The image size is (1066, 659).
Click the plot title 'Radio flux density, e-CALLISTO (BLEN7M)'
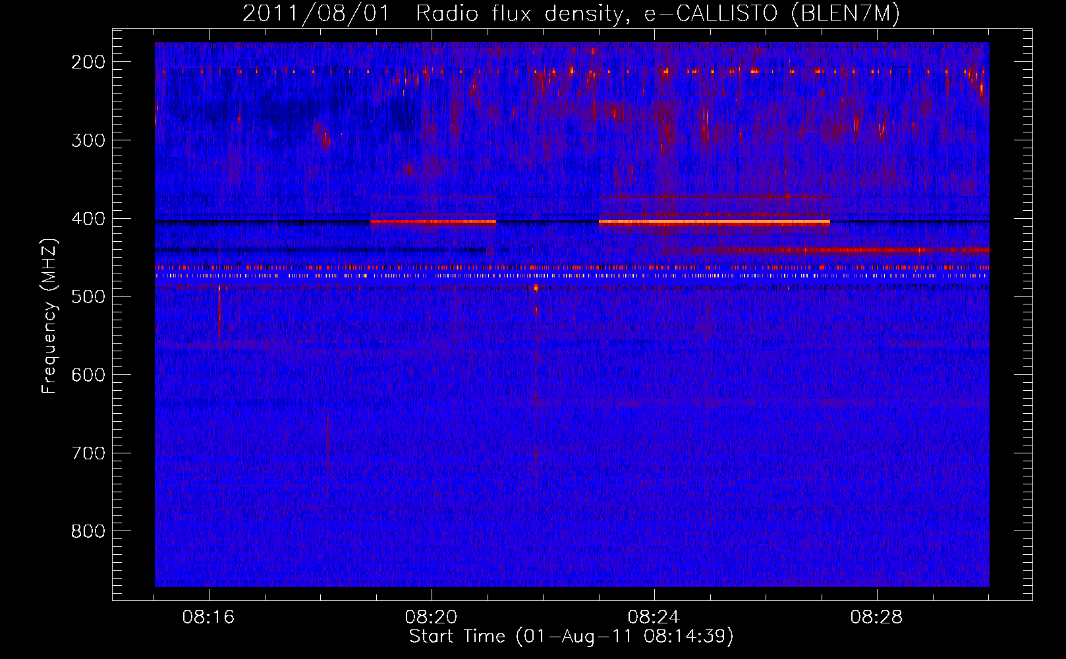[x=658, y=14]
